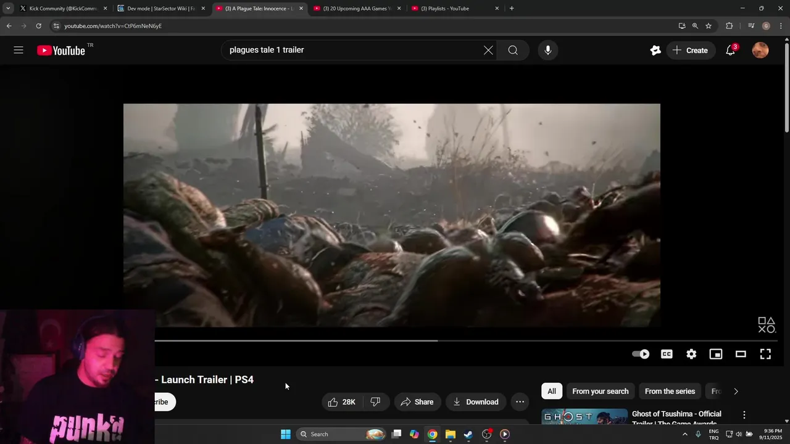Select From your search chip
Viewport: 790px width, 444px height.
coord(601,391)
